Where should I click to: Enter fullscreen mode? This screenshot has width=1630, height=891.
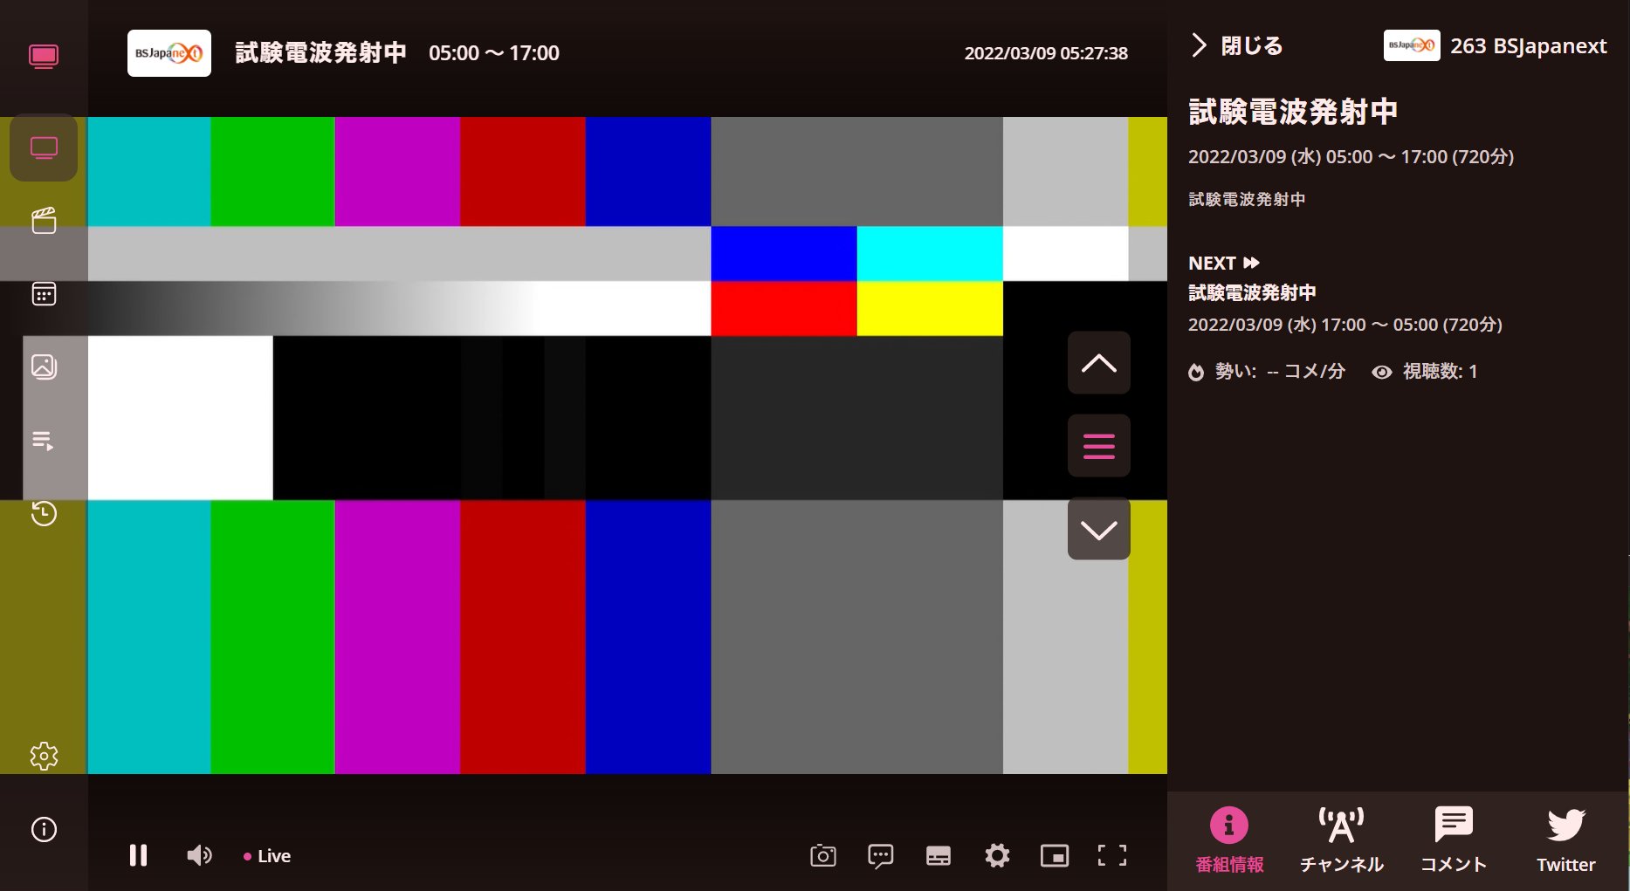click(1111, 855)
